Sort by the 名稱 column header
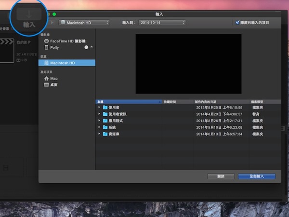The width and height of the screenshot is (289, 217). pos(129,102)
